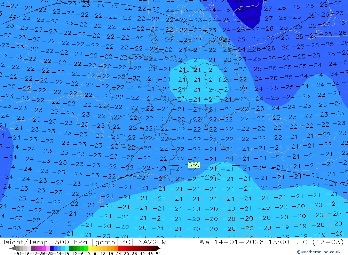This screenshot has height=255, width=348.
Task: Pick the light pink legend swatch
Action: coord(48,248)
